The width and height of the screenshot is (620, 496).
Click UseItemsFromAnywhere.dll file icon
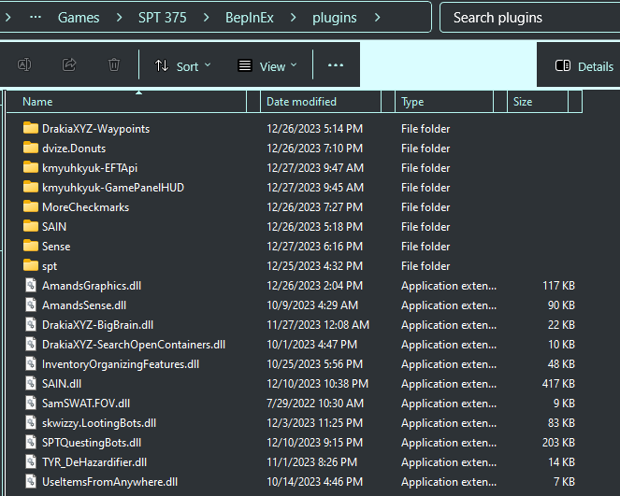[x=31, y=481]
